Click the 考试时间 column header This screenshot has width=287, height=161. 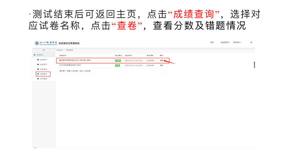129,55
